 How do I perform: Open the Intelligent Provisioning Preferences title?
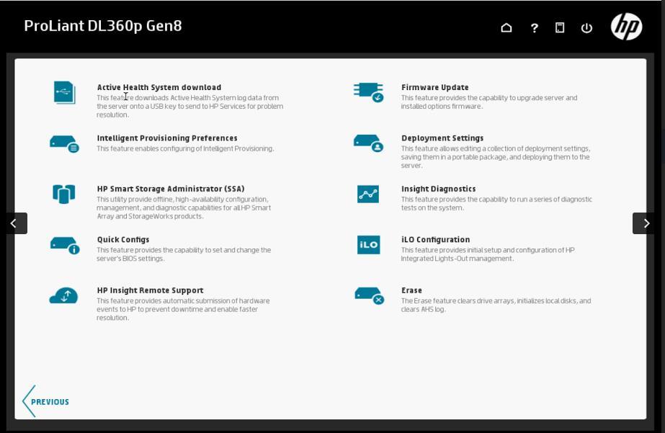(x=167, y=138)
